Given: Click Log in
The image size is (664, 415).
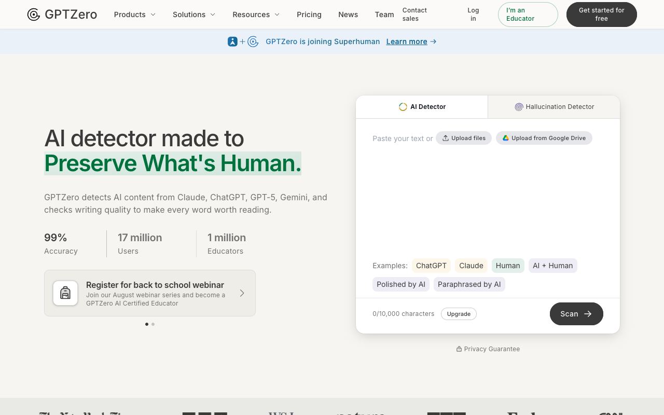Looking at the screenshot, I should point(473,15).
